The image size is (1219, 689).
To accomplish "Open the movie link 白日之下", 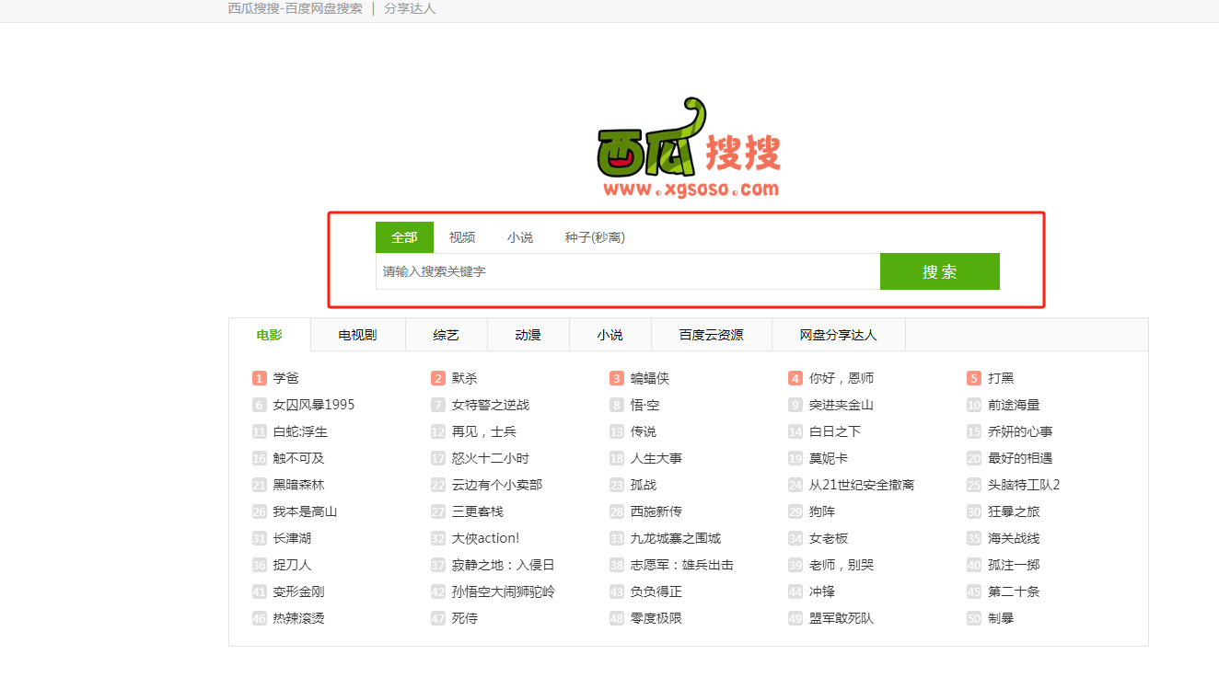I will click(x=835, y=431).
